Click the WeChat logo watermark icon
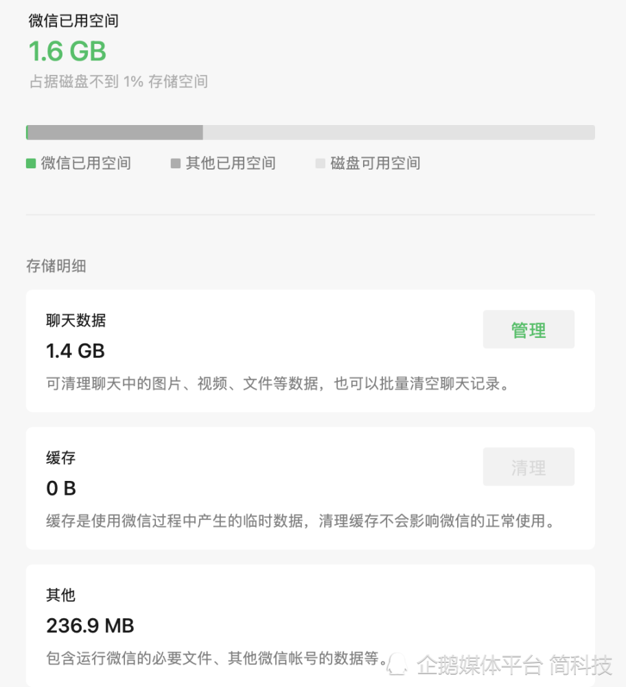This screenshot has width=626, height=687. [x=397, y=664]
